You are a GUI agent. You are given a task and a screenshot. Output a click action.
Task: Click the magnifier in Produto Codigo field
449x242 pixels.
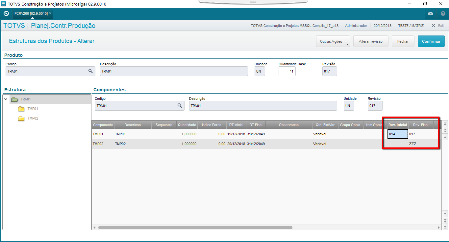(90, 71)
